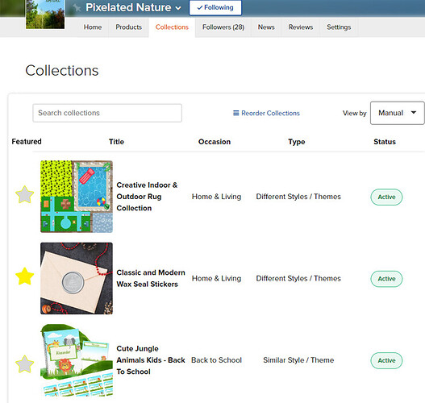
Task: Expand the Pixelated Nature store name chevron
Action: click(x=178, y=8)
